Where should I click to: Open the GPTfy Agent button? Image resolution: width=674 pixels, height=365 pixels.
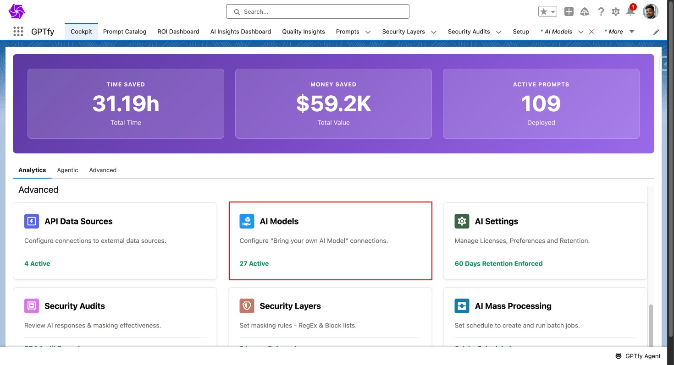[x=638, y=356]
